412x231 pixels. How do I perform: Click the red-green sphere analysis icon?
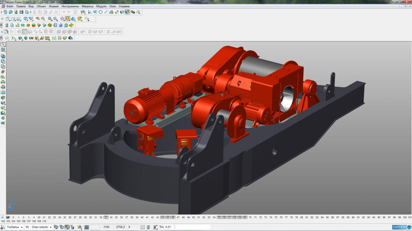(x=34, y=25)
